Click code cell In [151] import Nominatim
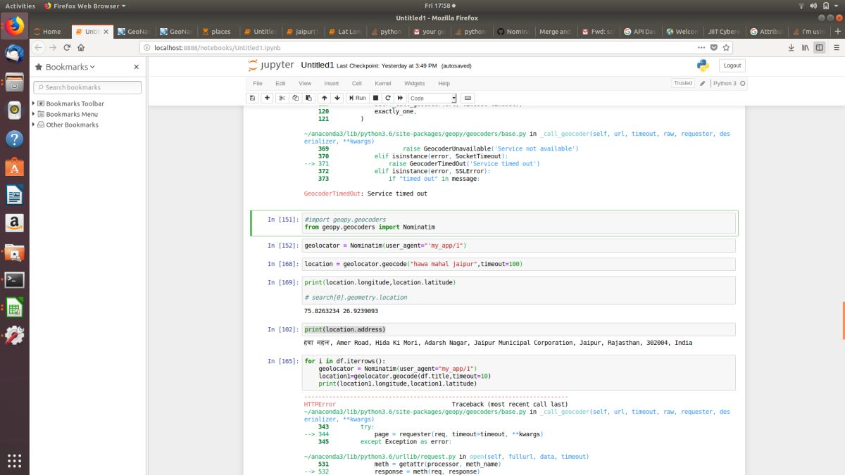Viewport: 845px width, 475px height. (519, 224)
